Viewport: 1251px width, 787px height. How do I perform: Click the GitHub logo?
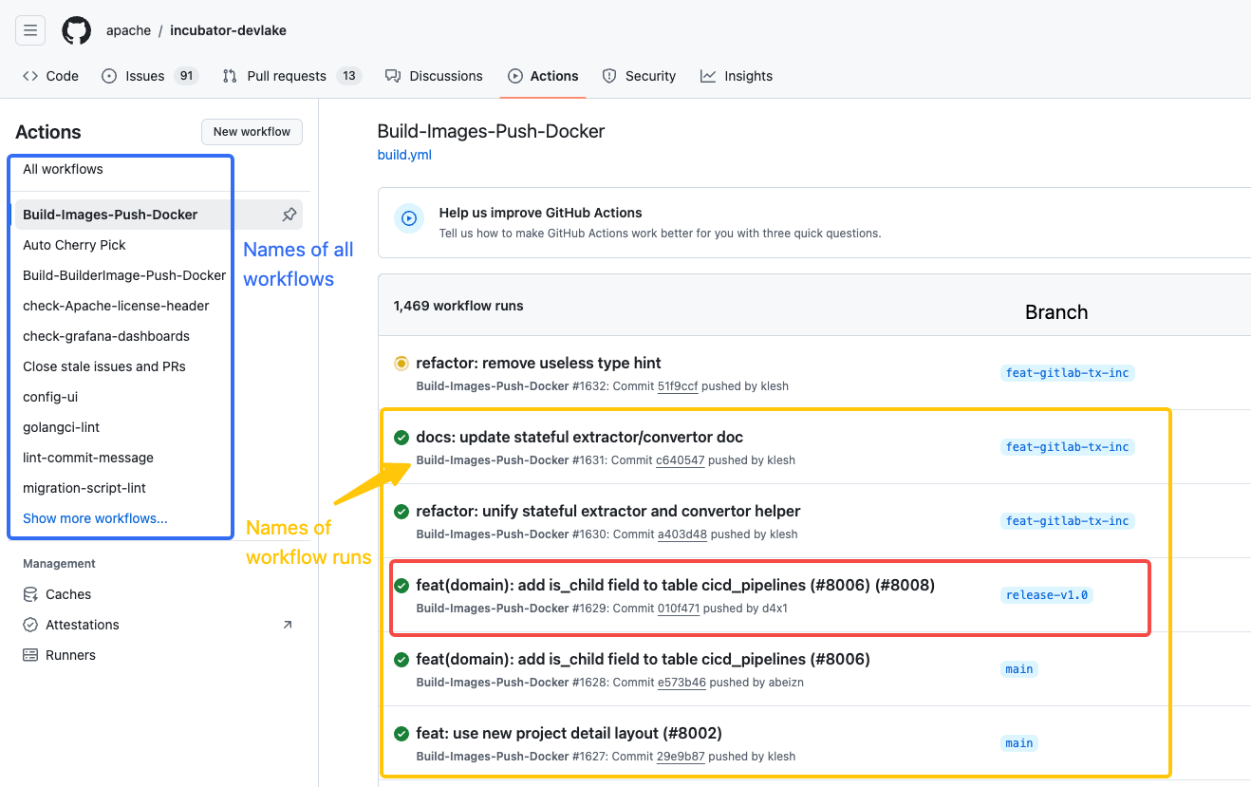point(76,29)
